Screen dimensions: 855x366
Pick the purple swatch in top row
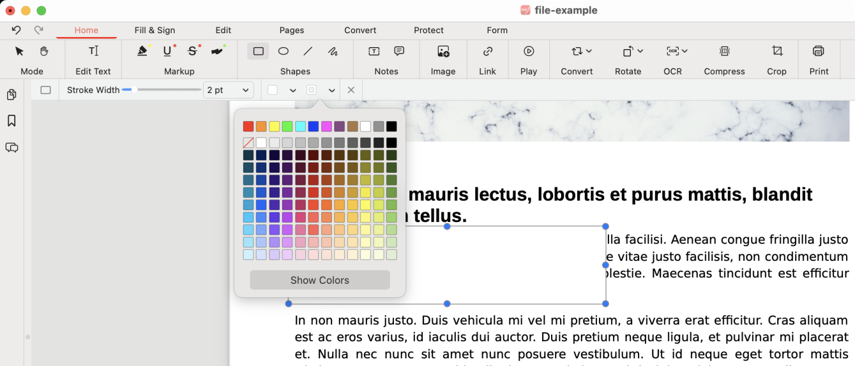pos(339,126)
